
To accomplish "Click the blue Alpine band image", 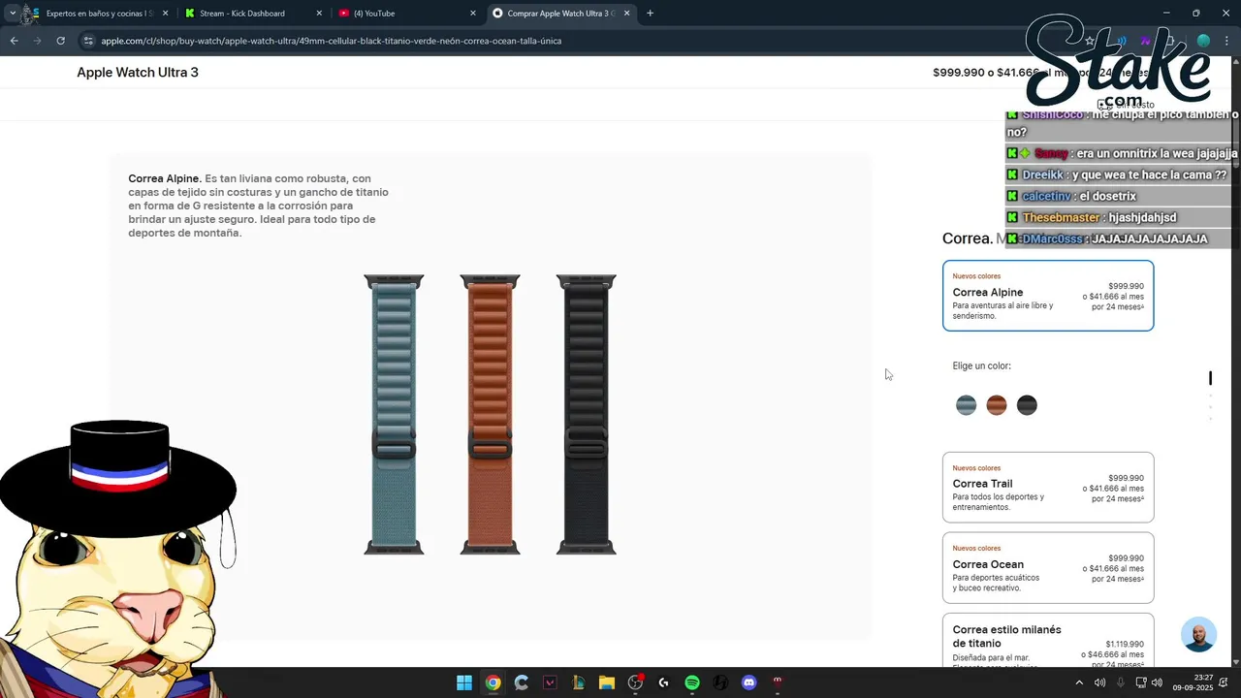I will pyautogui.click(x=394, y=415).
